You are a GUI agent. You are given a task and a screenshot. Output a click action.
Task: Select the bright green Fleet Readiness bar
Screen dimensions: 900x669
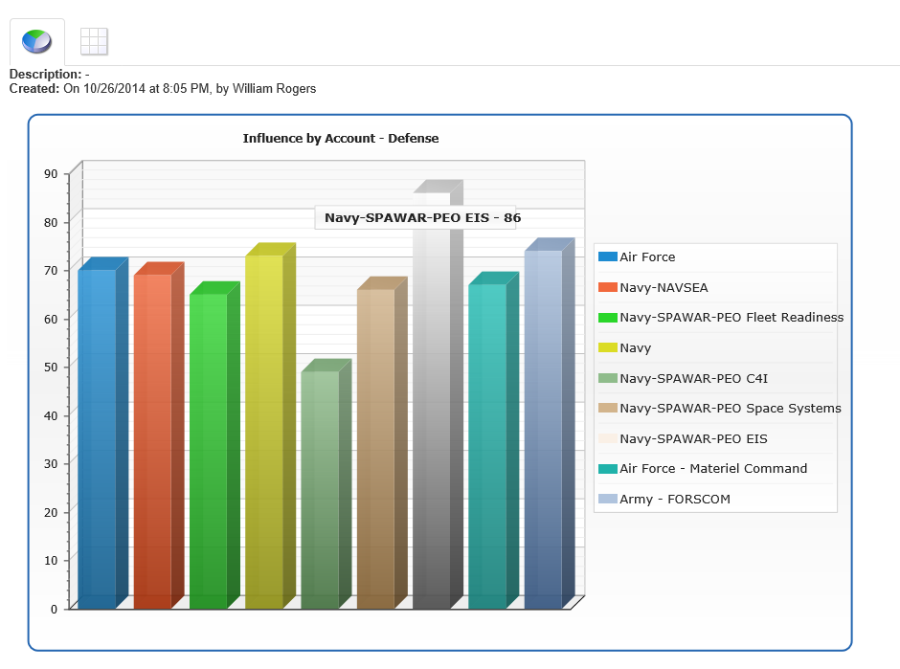click(208, 452)
